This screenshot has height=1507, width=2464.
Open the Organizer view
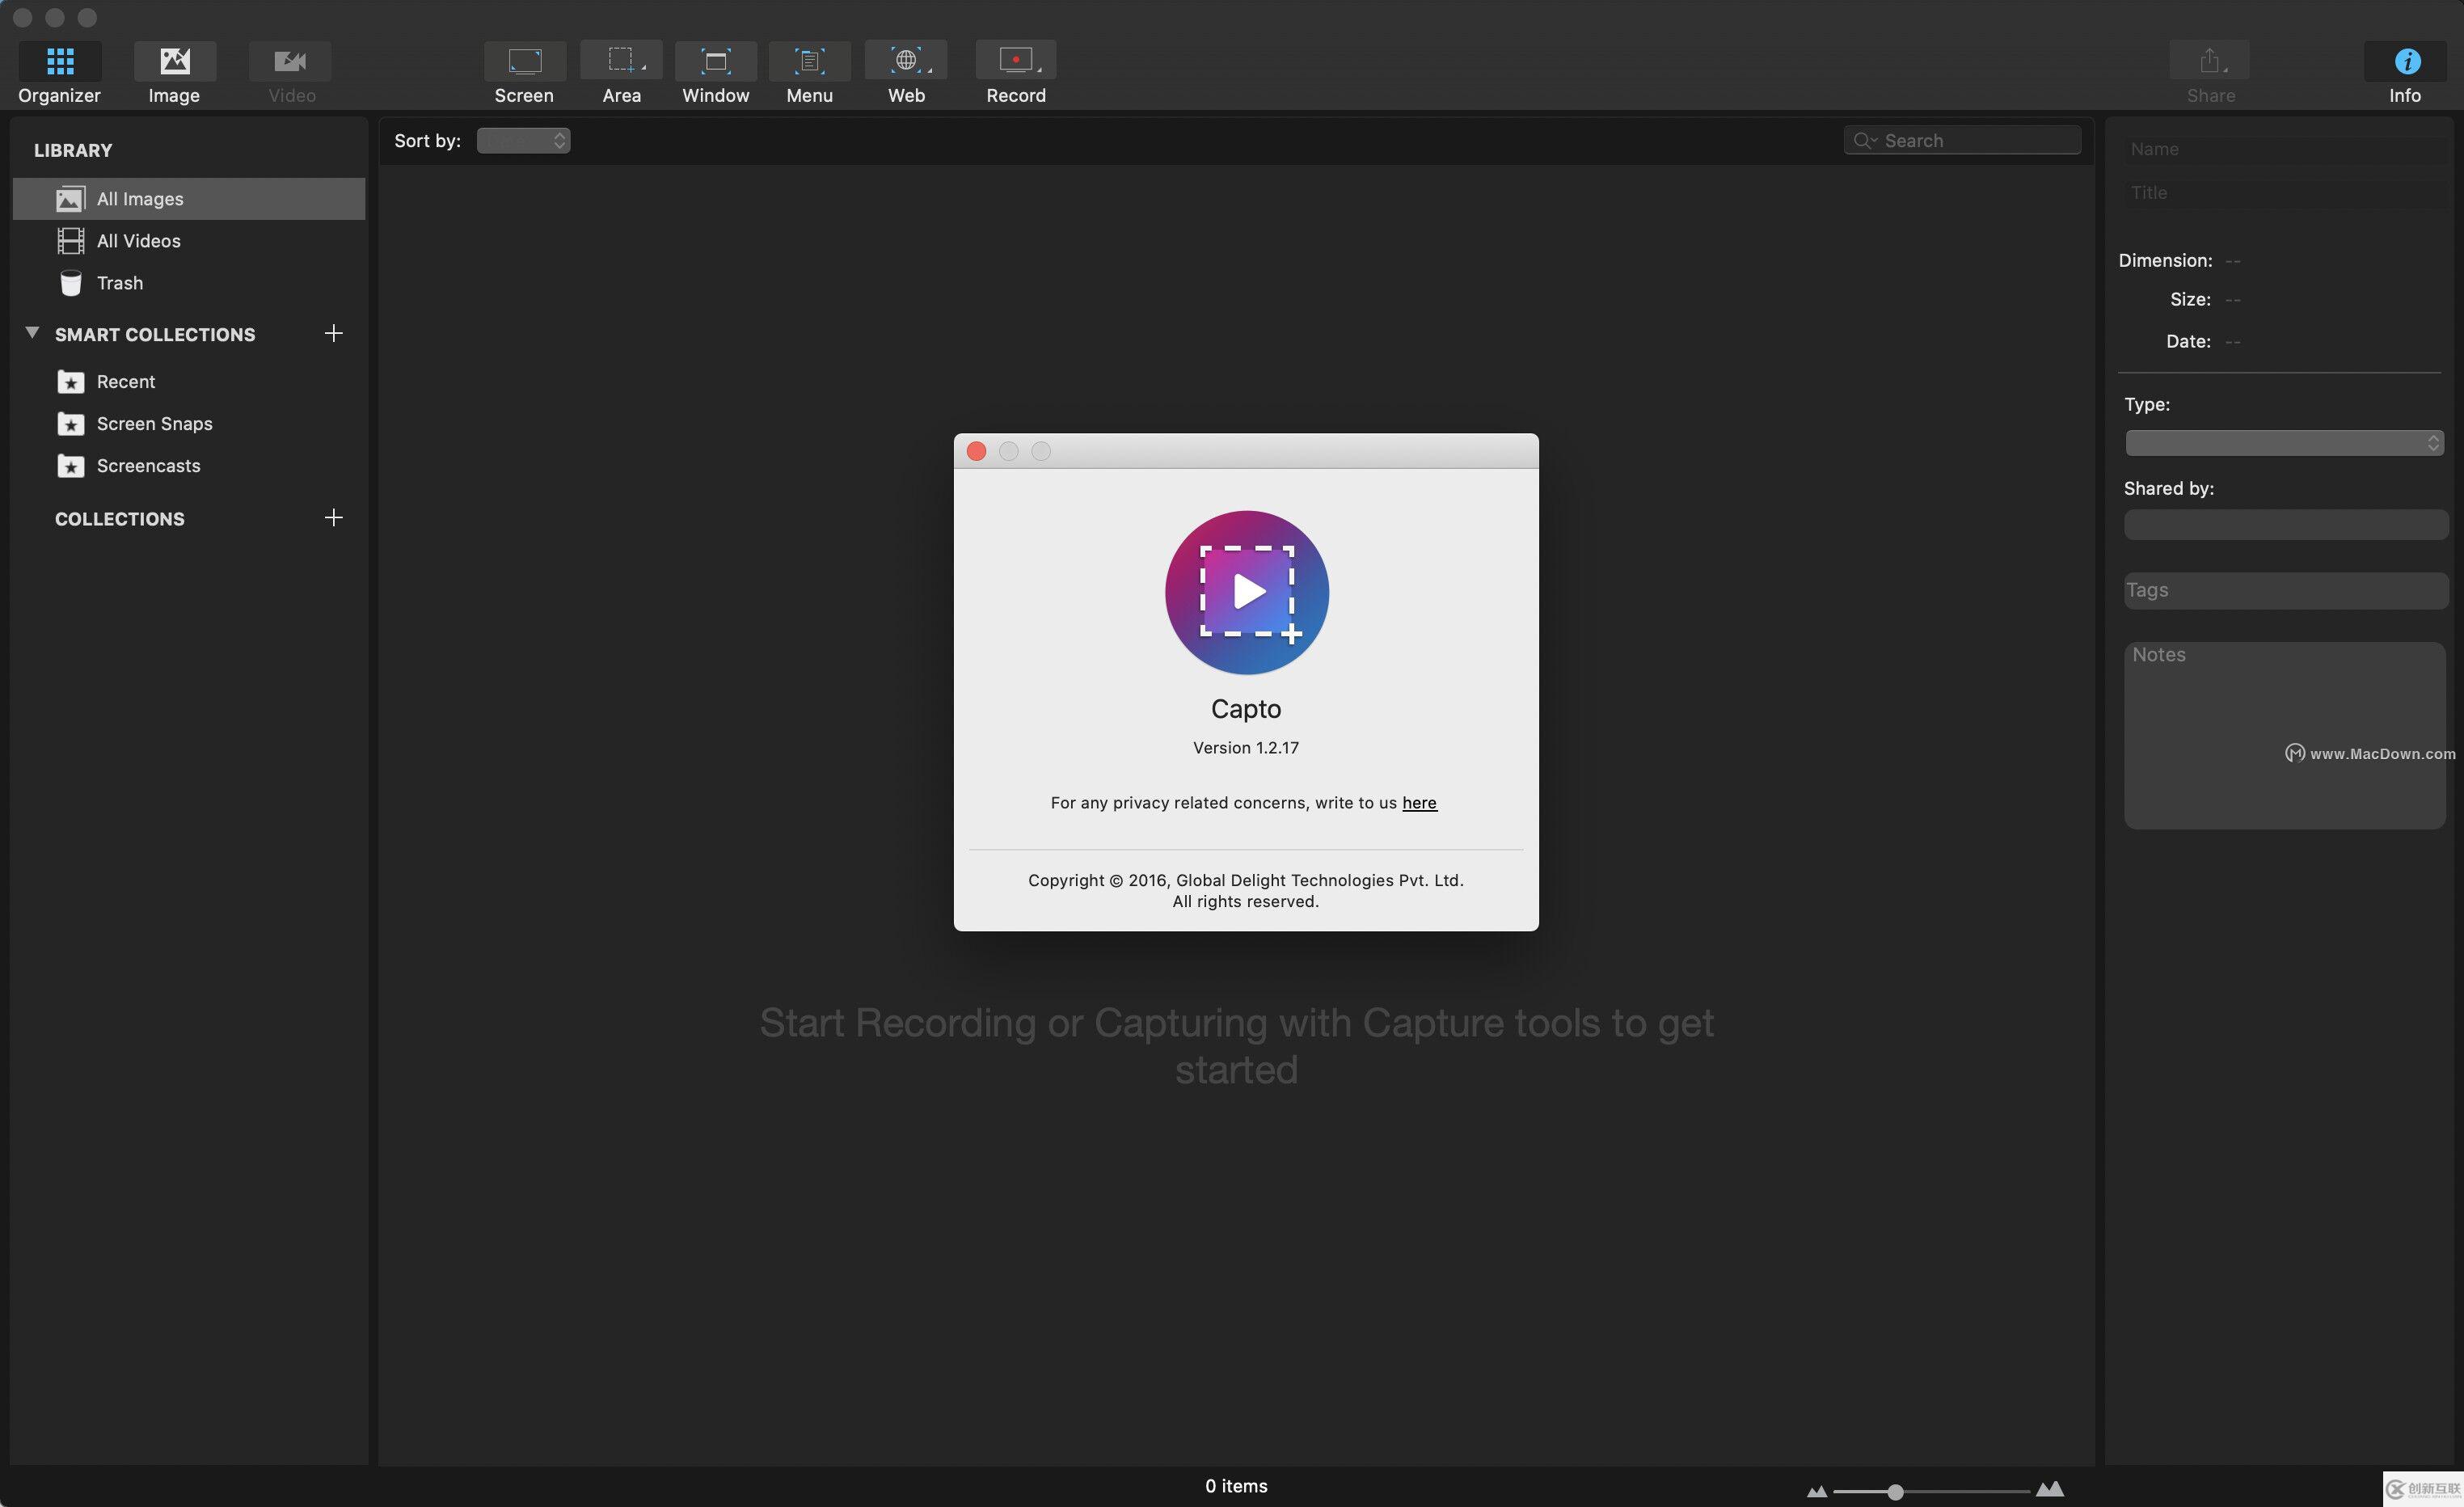(60, 61)
